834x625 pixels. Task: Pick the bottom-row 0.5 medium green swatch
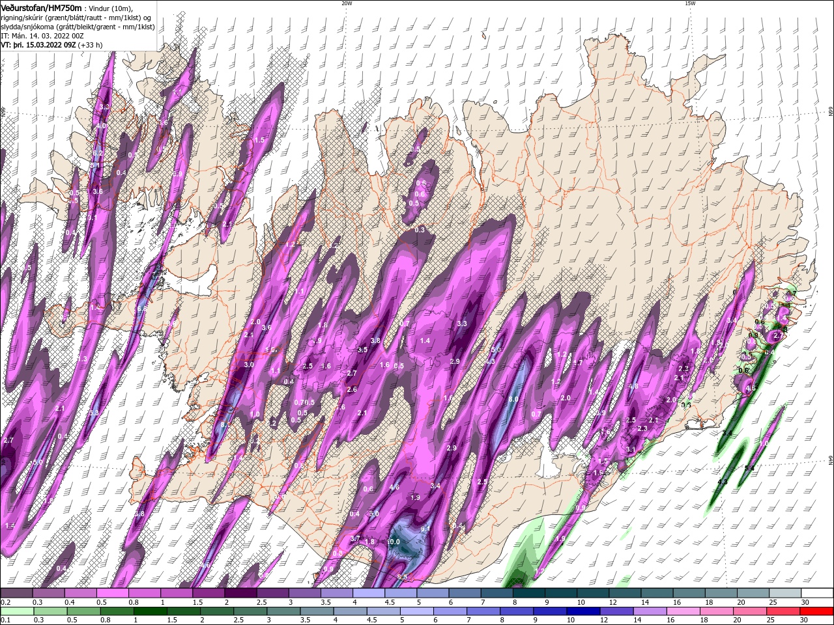[x=83, y=611]
